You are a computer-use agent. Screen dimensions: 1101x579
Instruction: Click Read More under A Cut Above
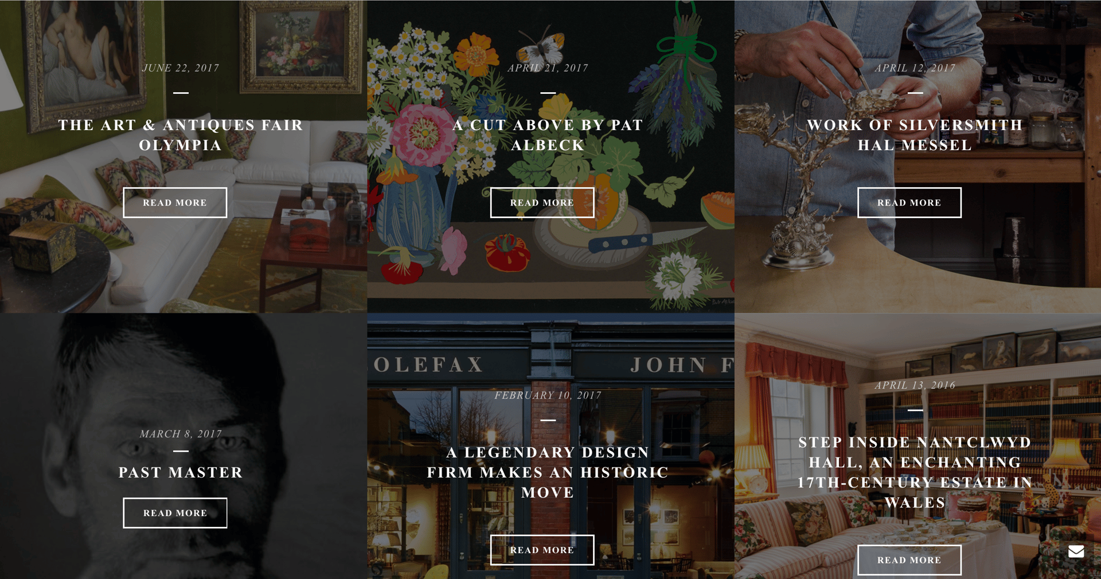tap(542, 203)
